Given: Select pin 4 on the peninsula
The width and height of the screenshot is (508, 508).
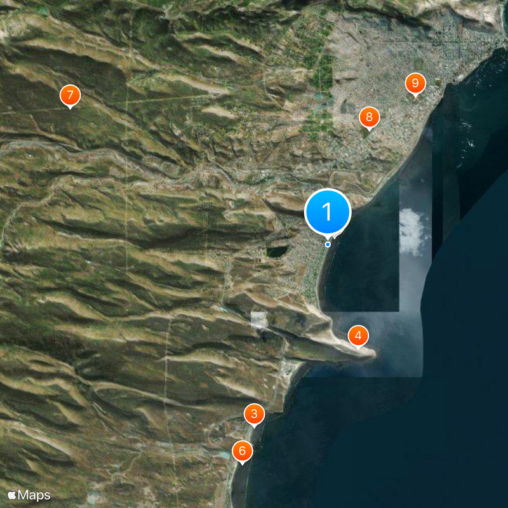Looking at the screenshot, I should point(359,335).
